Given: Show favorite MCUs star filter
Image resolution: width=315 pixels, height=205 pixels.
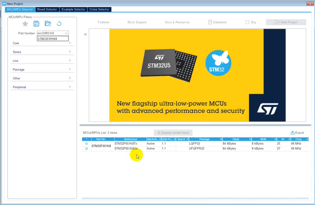Looking at the screenshot, I should [x=25, y=24].
